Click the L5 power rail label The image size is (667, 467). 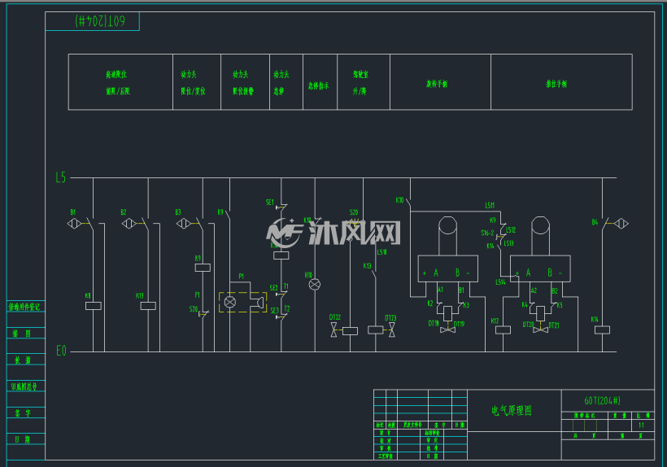[x=61, y=177]
